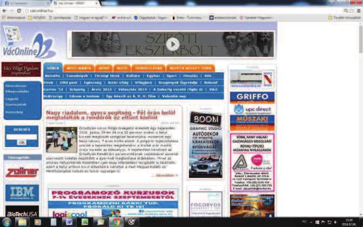Open the Cégpályázat bookmark

tap(151, 18)
